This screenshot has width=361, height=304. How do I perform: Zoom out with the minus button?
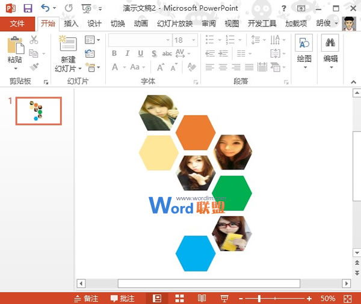point(241,299)
